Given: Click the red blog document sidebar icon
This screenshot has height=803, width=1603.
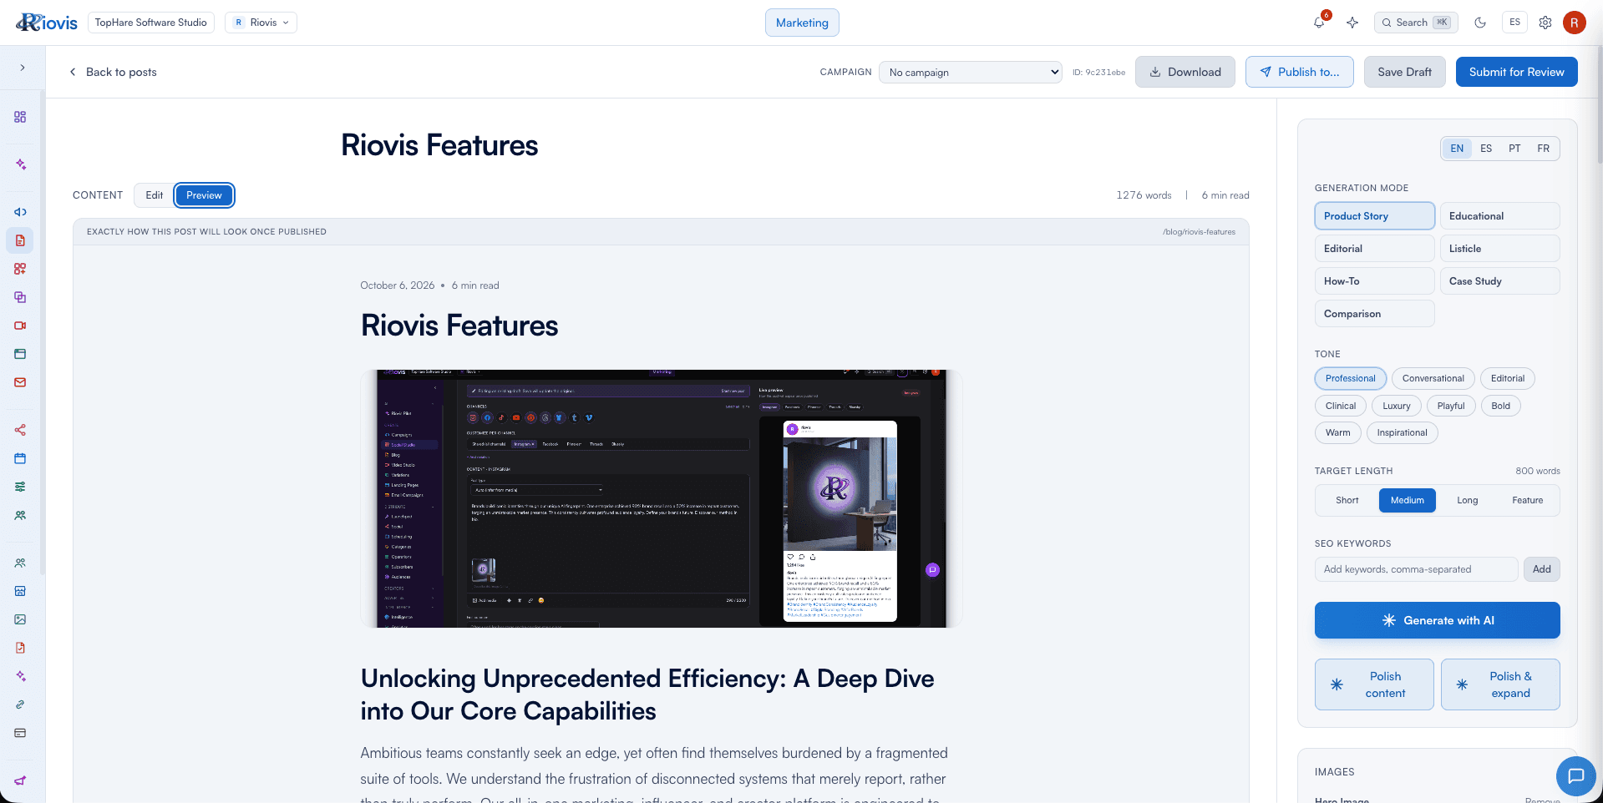Looking at the screenshot, I should pos(20,240).
